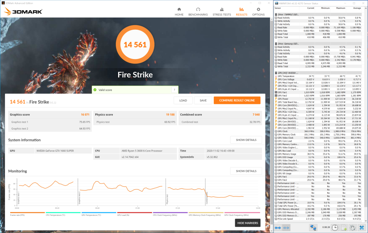The width and height of the screenshot is (368, 233).
Task: Toggle the GPU Load (%) legend line
Action: click(134, 214)
